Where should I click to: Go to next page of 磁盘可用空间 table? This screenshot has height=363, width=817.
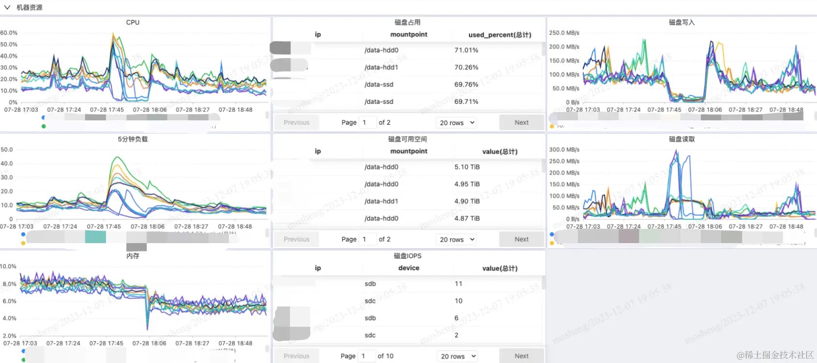[521, 239]
